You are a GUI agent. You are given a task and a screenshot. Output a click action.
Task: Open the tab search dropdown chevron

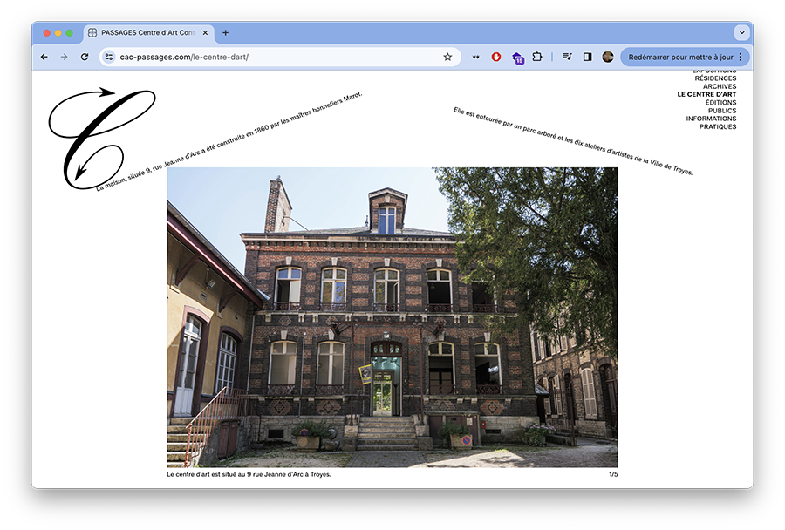742,32
